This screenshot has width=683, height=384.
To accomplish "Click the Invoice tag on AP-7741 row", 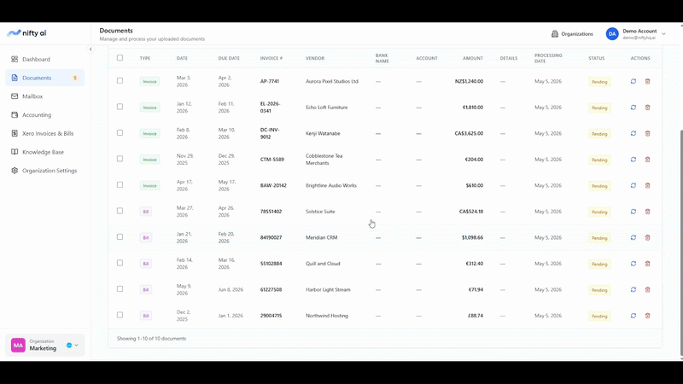I will [x=149, y=81].
